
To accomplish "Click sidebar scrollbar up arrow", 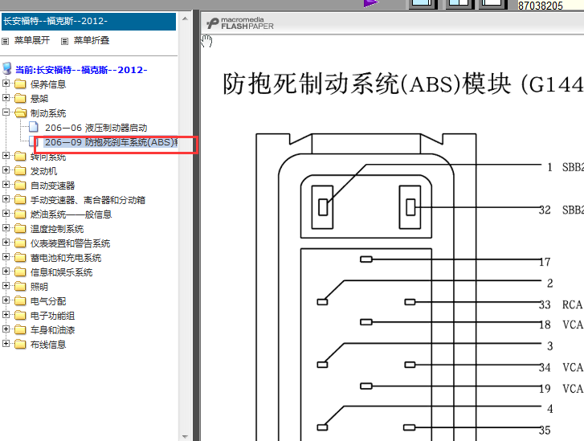I will [x=185, y=18].
